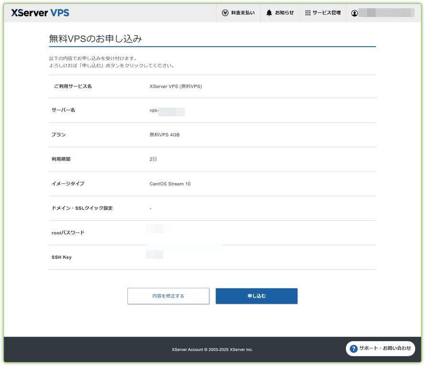The height and width of the screenshot is (366, 425).
Task: Click the 無料VPSのお申し込み heading
Action: 95,39
